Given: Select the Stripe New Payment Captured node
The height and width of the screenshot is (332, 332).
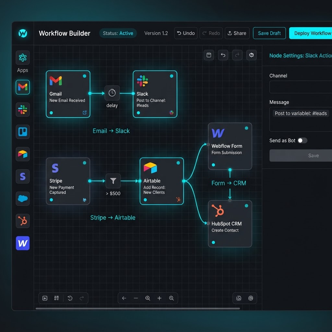Looking at the screenshot, I should coord(68,181).
